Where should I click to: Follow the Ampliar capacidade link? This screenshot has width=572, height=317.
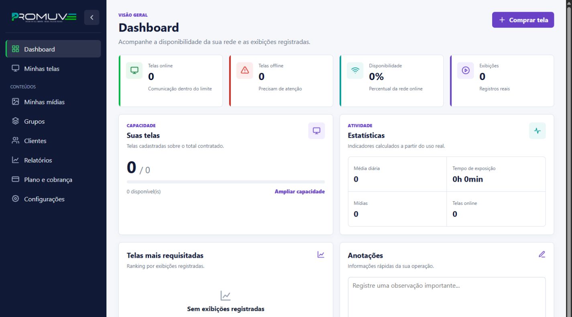(299, 192)
